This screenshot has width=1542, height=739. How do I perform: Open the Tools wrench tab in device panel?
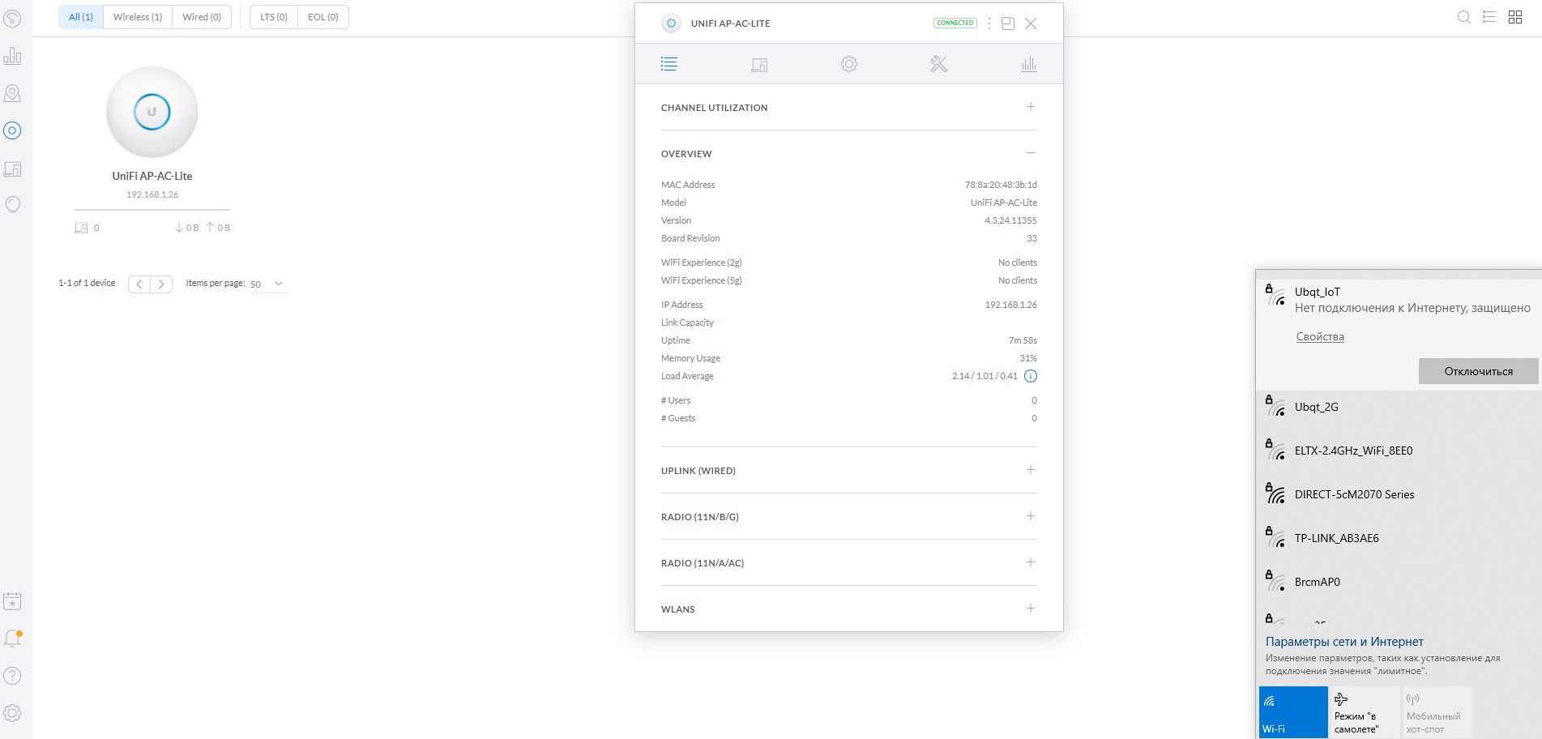(939, 64)
